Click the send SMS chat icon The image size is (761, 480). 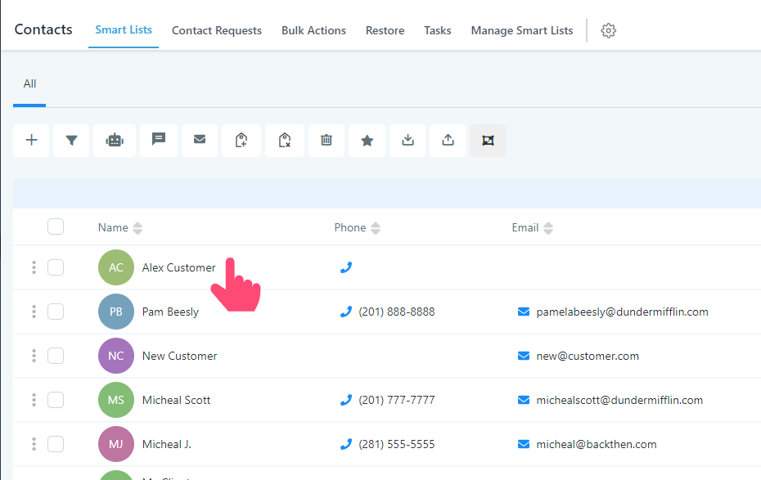pos(159,140)
